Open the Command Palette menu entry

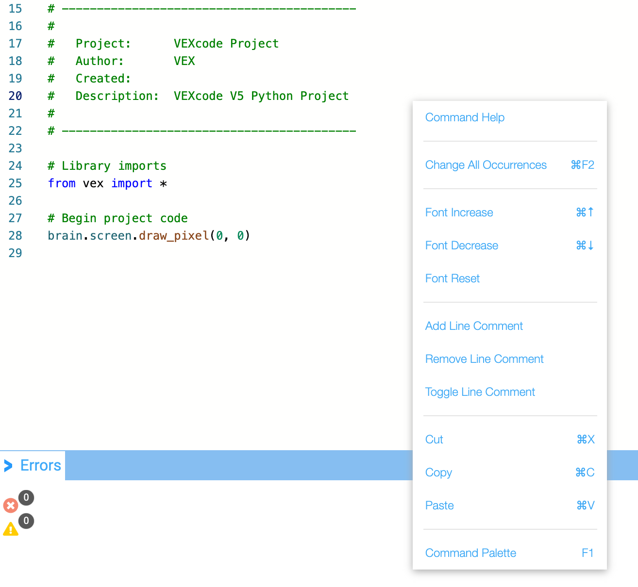tap(470, 553)
